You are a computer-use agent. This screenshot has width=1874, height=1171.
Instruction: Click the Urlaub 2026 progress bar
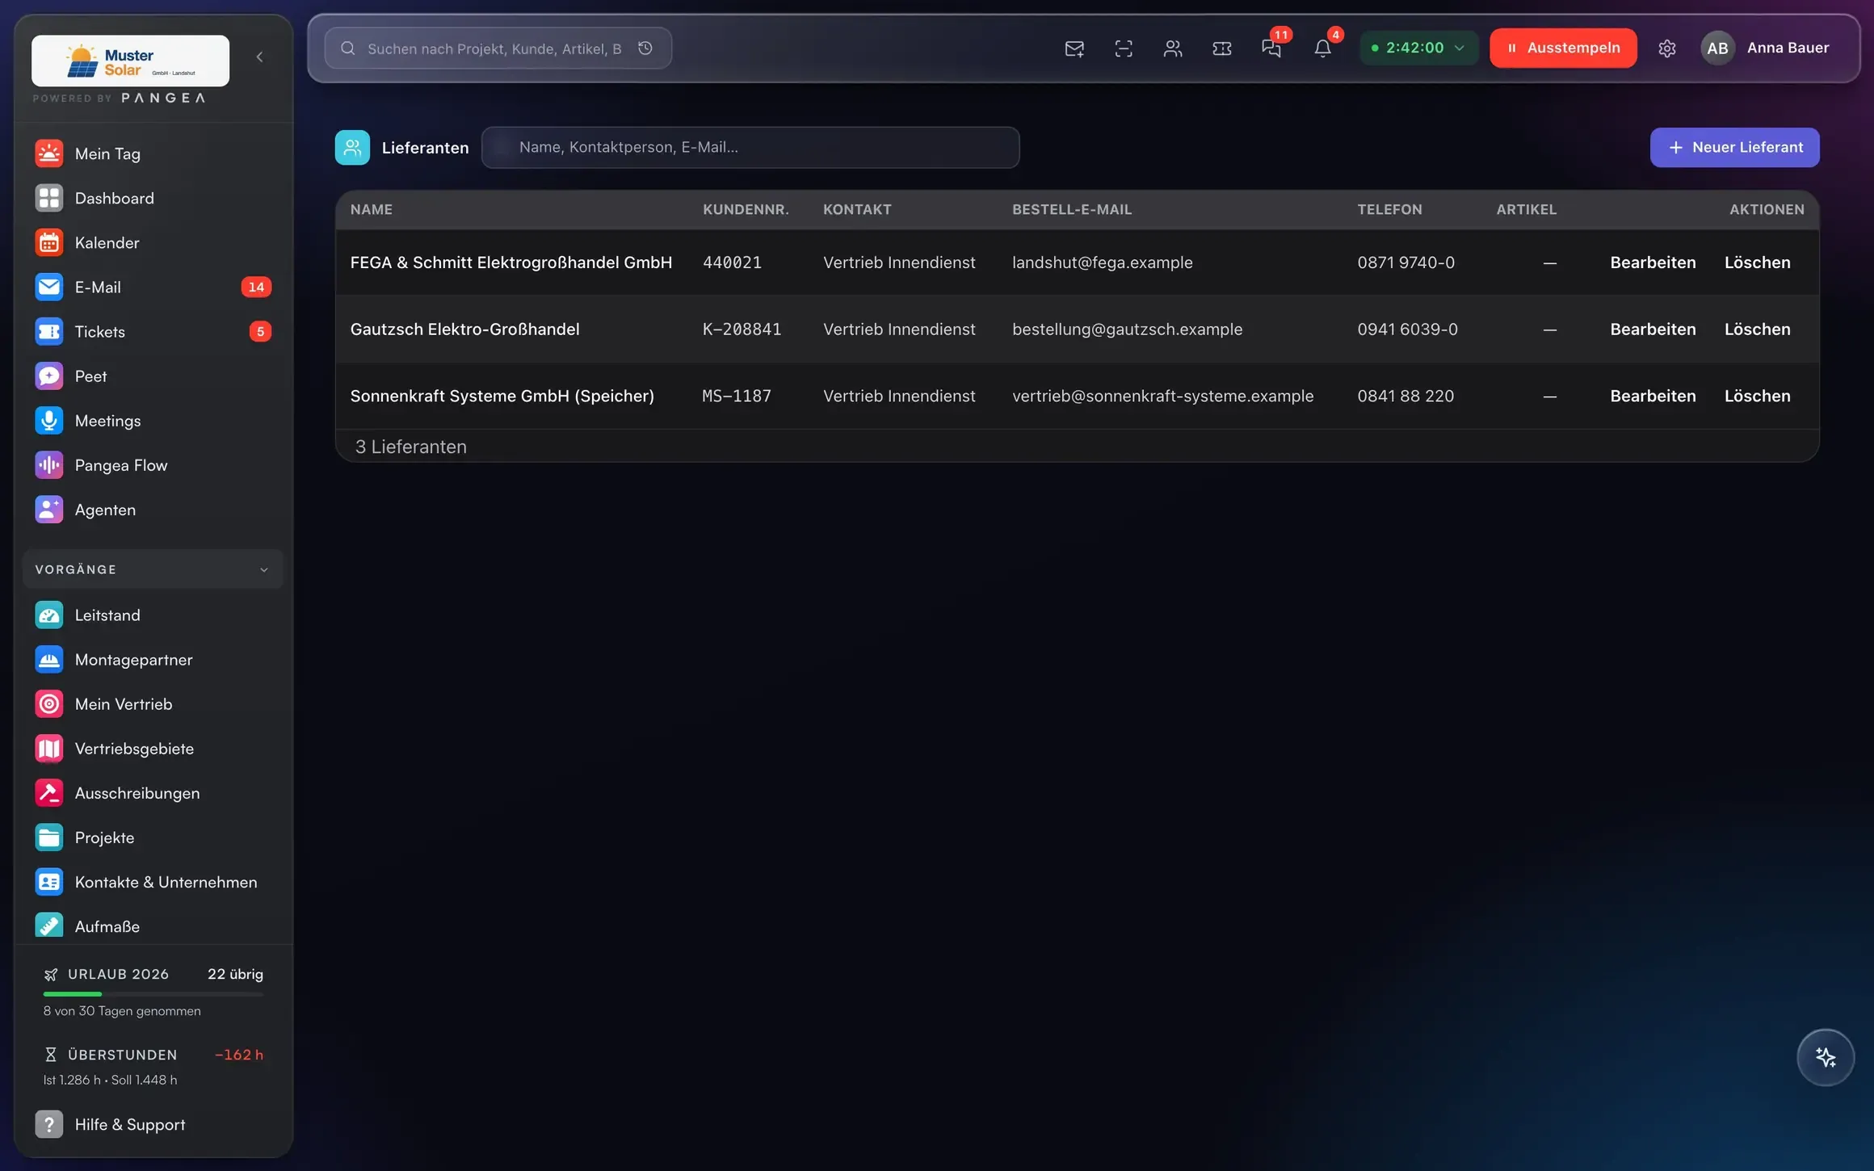153,994
